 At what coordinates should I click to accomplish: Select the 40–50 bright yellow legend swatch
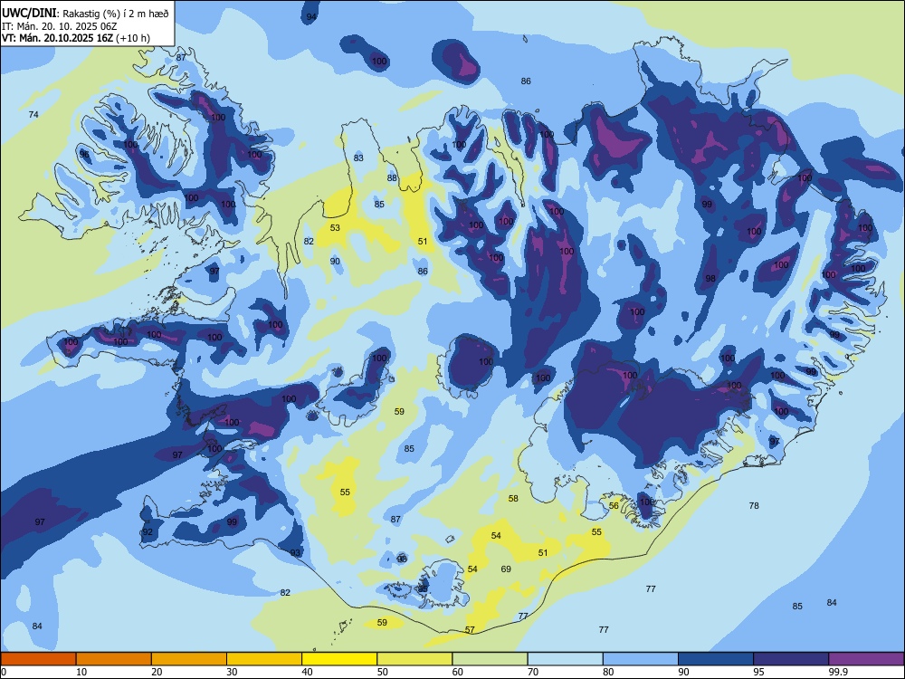(339, 659)
